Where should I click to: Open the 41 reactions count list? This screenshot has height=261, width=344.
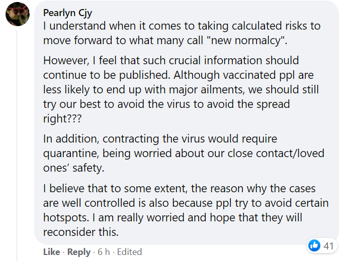[x=328, y=246]
